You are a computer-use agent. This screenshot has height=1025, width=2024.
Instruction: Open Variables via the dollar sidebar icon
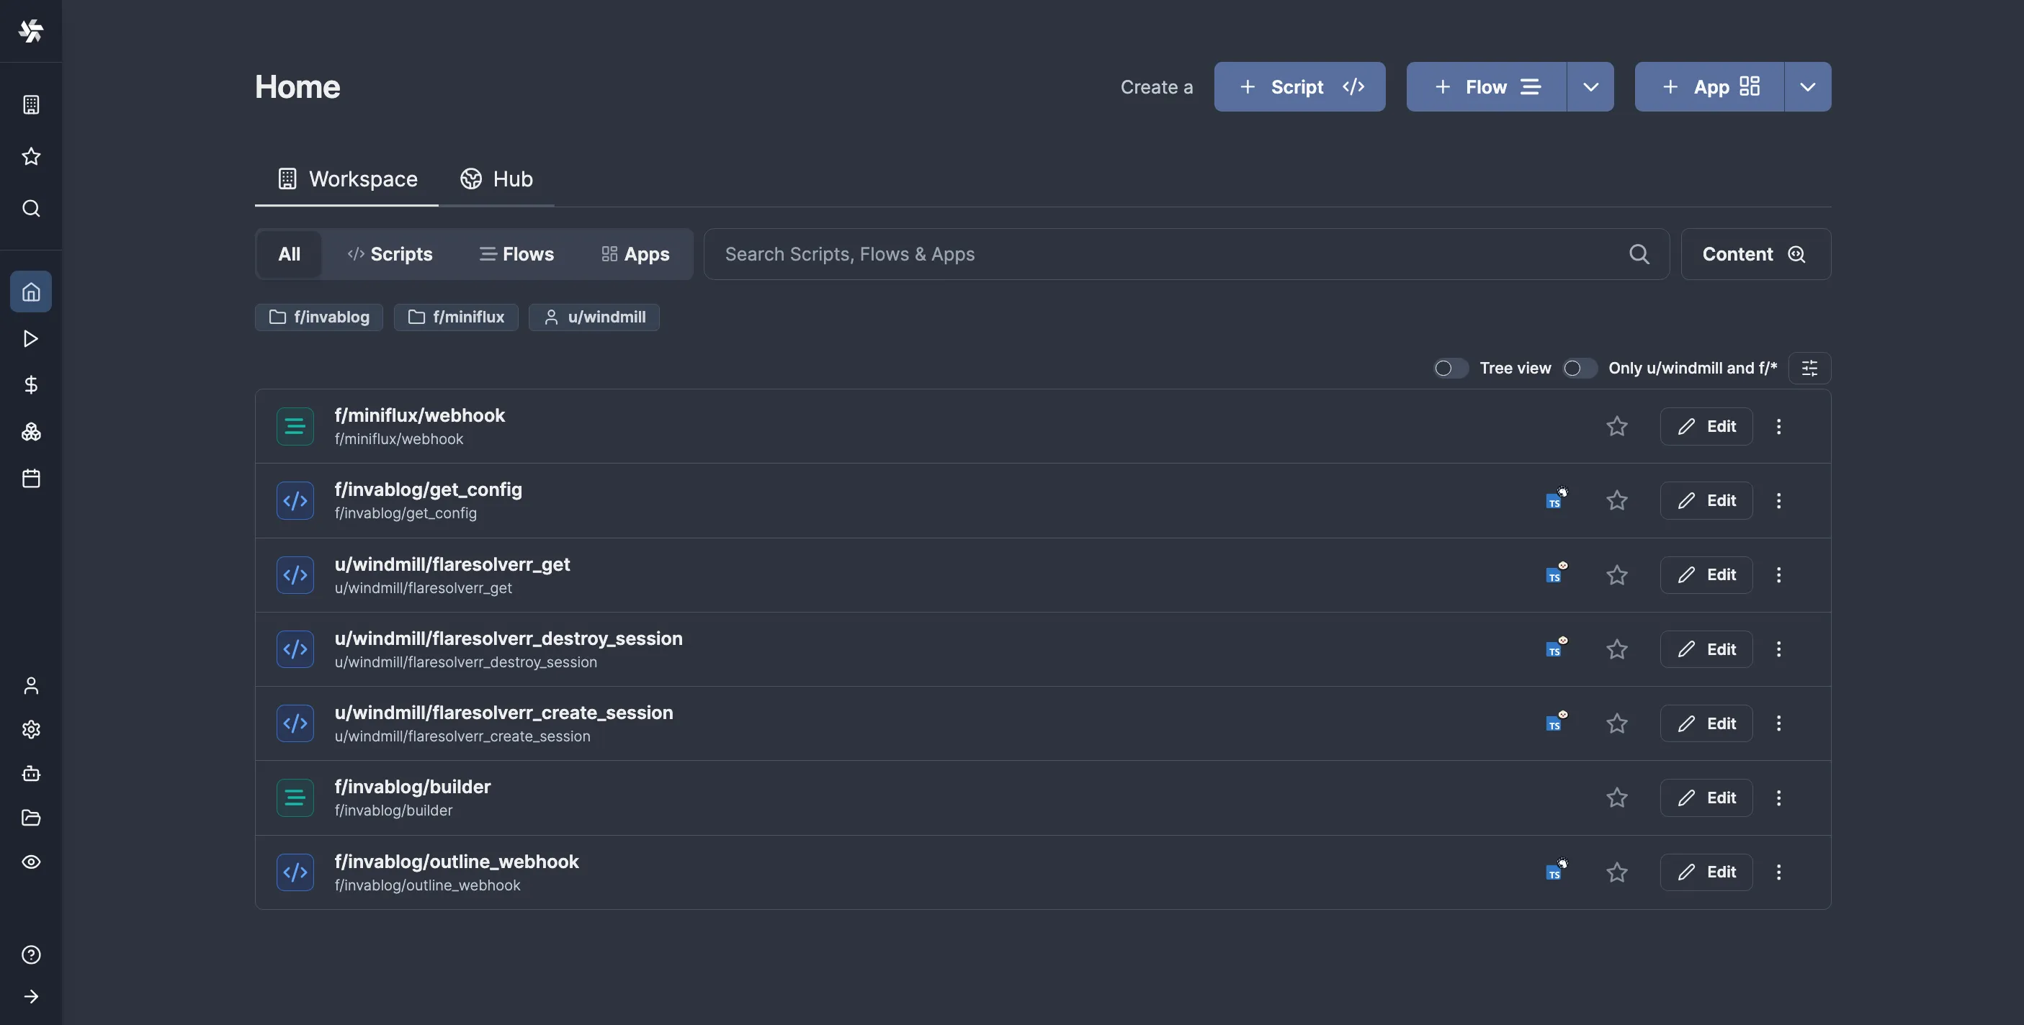click(x=31, y=384)
